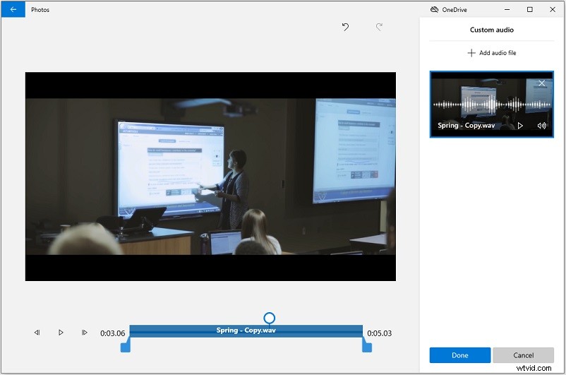
Task: Preview the Spring - Copy.wav audio clip
Action: pyautogui.click(x=520, y=126)
